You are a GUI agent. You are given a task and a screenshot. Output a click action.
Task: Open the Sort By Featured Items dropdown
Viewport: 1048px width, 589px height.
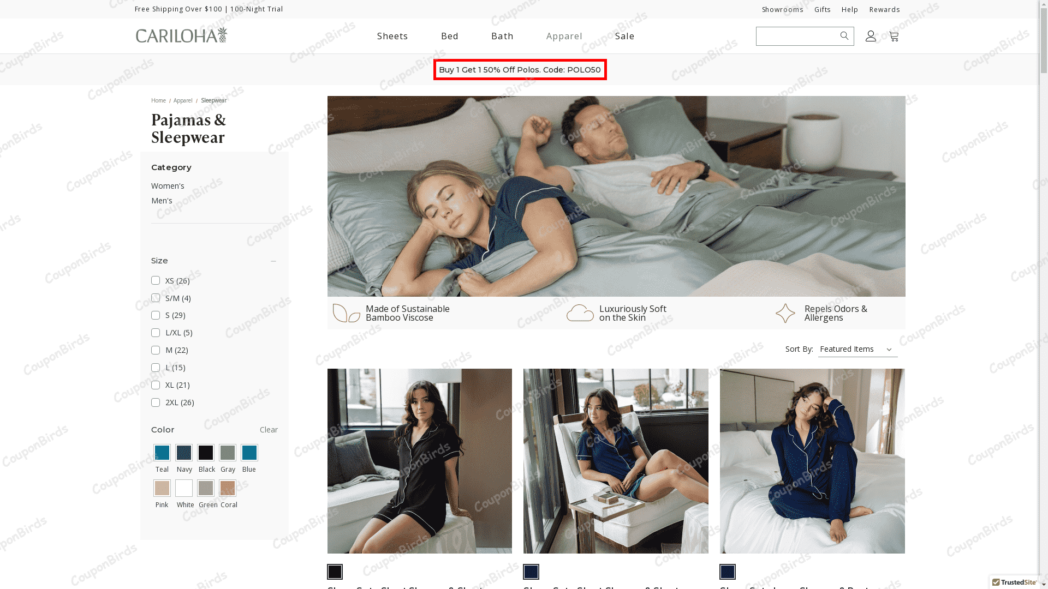pos(858,349)
